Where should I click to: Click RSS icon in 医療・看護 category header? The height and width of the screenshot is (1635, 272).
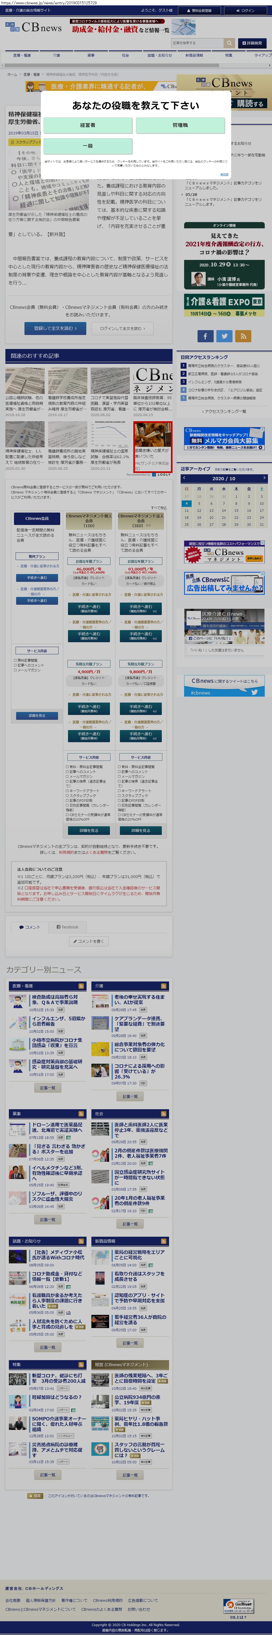pyautogui.click(x=81, y=986)
